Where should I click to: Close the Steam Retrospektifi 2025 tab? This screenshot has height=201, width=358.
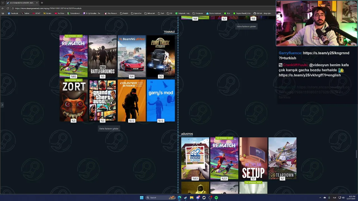tap(37, 3)
